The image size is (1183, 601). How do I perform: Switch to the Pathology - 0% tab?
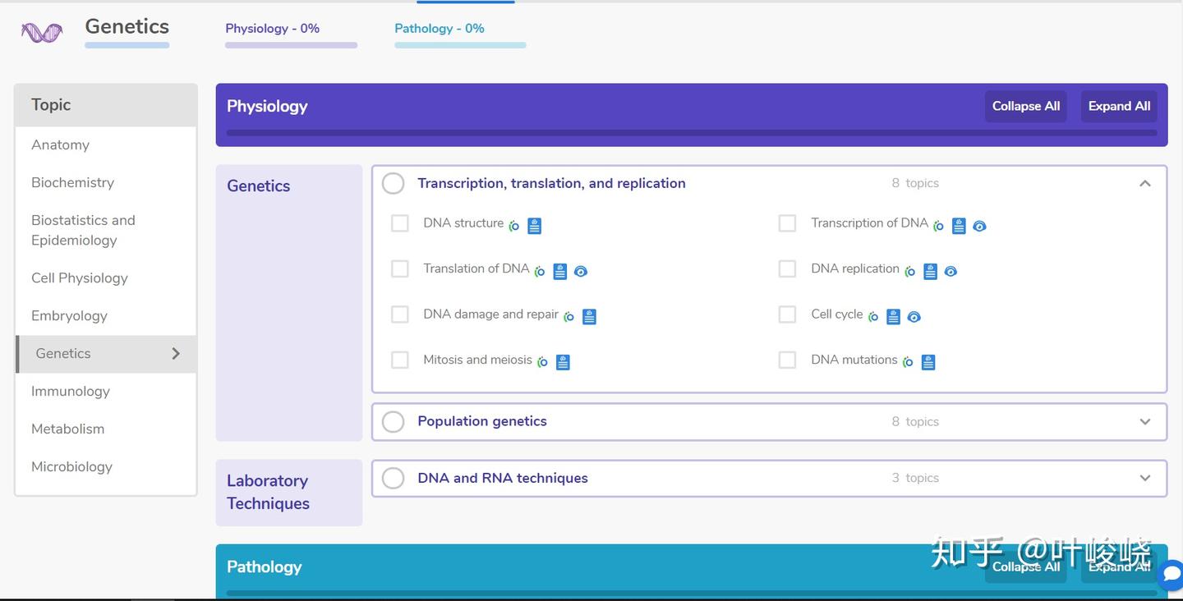[440, 29]
